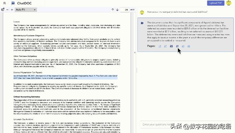Click the 'Other Purchase Obligations' heading
The height and width of the screenshot is (133, 235).
pos(25,56)
